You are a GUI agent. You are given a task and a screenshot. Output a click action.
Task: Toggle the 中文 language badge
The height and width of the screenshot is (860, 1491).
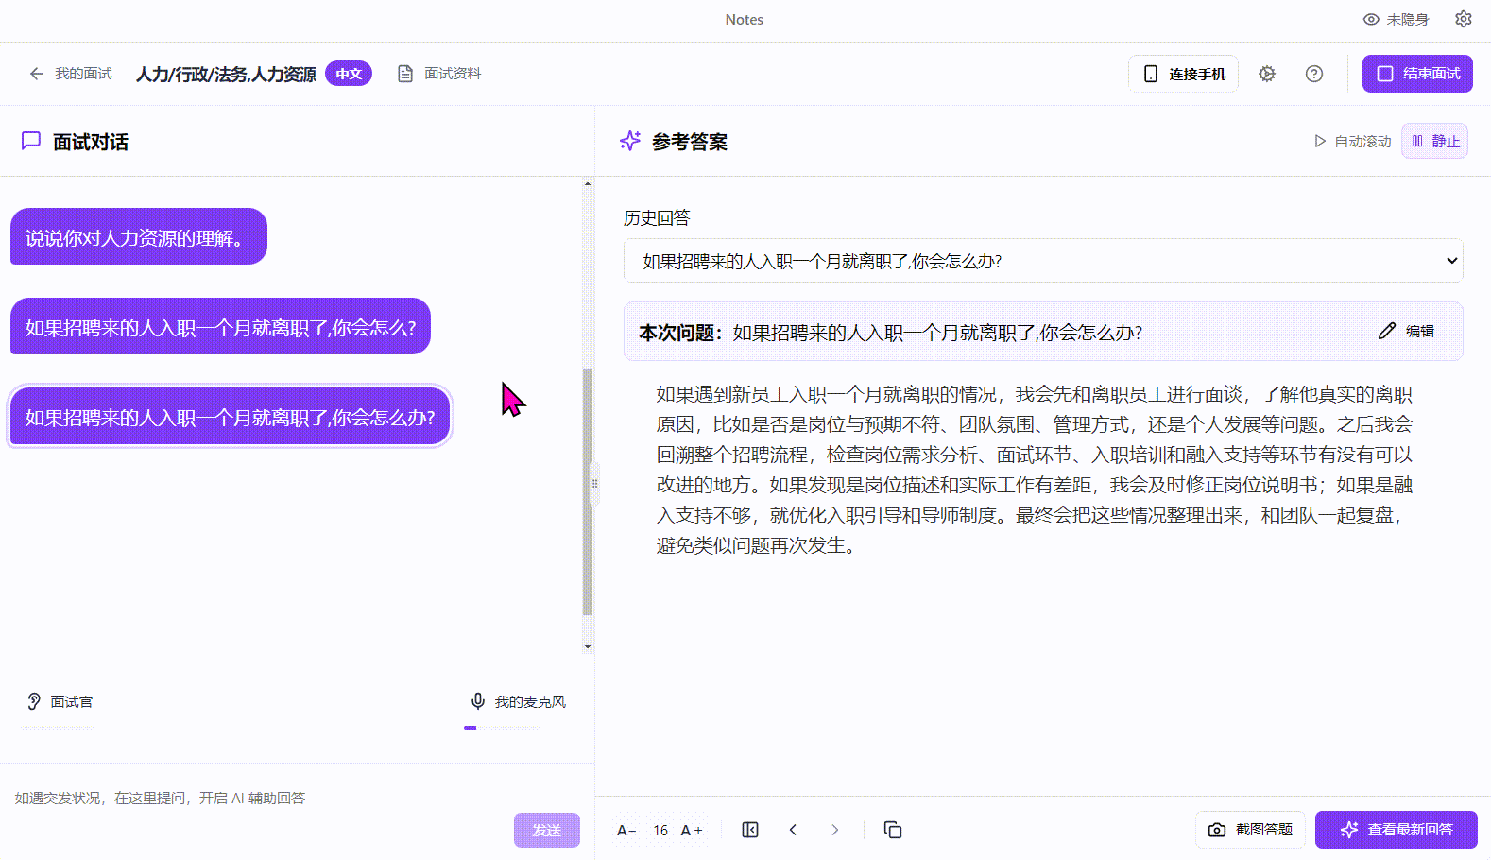pyautogui.click(x=349, y=74)
